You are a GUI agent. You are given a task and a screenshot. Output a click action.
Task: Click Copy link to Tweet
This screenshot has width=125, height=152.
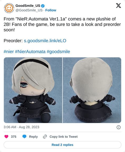[64, 137]
